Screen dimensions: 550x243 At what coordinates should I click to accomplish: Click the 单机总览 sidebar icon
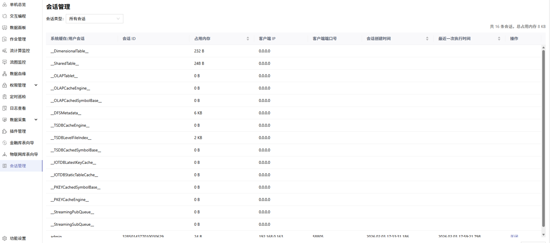pos(5,5)
